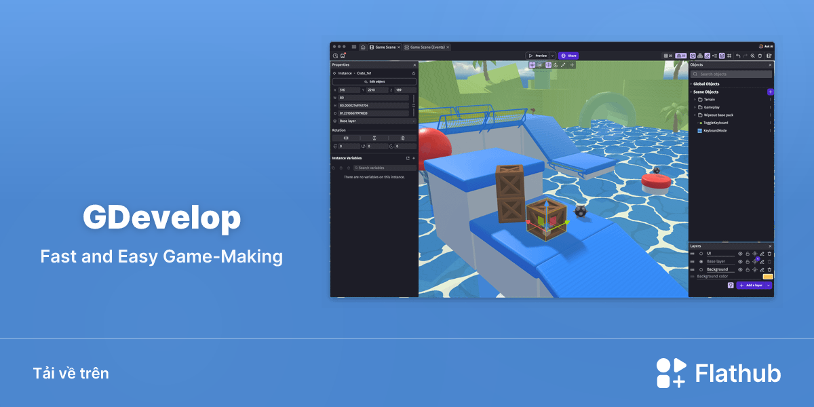Viewport: 814px width, 407px height.
Task: Toggle keep-ratio link beside size fields
Action: tap(414, 106)
